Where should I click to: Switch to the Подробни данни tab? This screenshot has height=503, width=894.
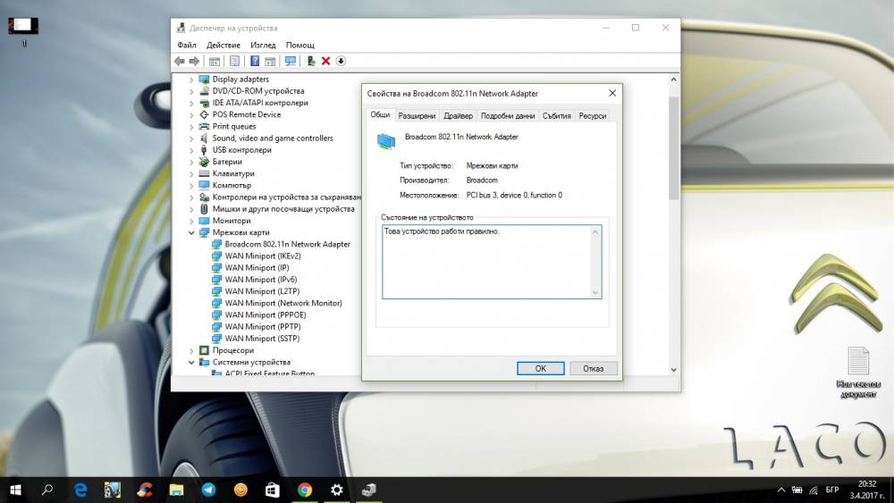point(508,115)
